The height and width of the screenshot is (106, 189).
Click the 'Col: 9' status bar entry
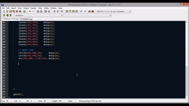click(17, 101)
